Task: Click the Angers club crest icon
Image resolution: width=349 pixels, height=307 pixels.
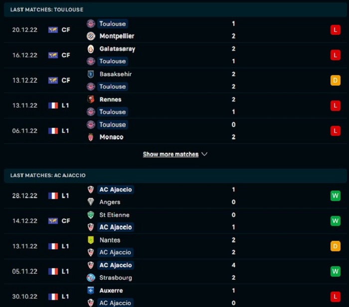Action: 91,202
